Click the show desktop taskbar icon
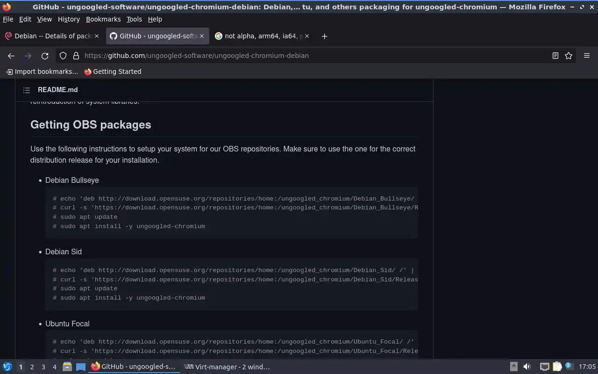This screenshot has height=374, width=598. tap(81, 367)
